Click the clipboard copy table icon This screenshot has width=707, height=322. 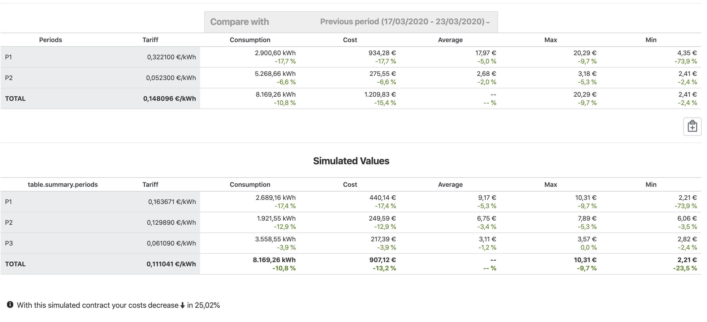(692, 127)
